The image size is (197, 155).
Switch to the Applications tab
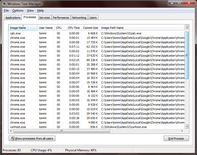click(13, 18)
